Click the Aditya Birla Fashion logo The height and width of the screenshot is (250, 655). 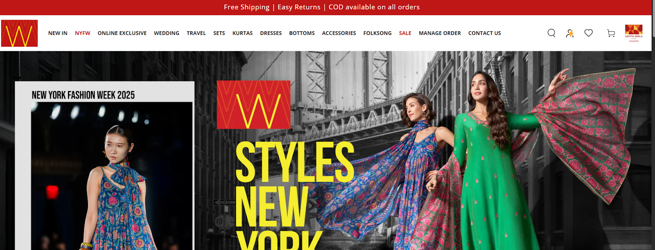pos(634,33)
